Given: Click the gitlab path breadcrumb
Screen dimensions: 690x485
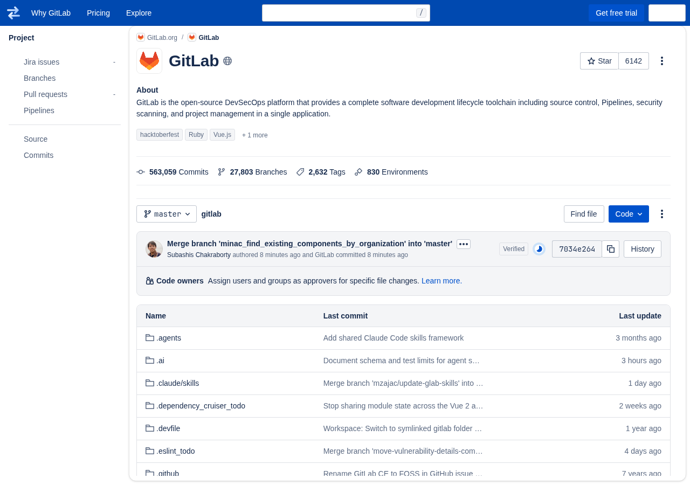Looking at the screenshot, I should click(211, 214).
